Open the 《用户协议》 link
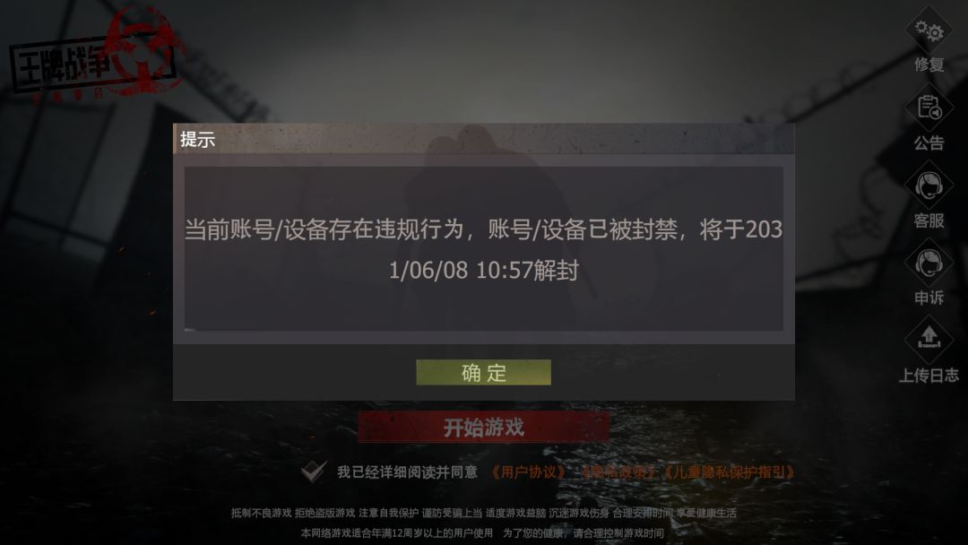The height and width of the screenshot is (545, 968). coord(529,472)
